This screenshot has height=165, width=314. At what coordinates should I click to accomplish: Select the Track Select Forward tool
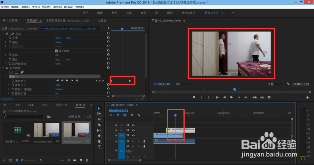coord(99,114)
